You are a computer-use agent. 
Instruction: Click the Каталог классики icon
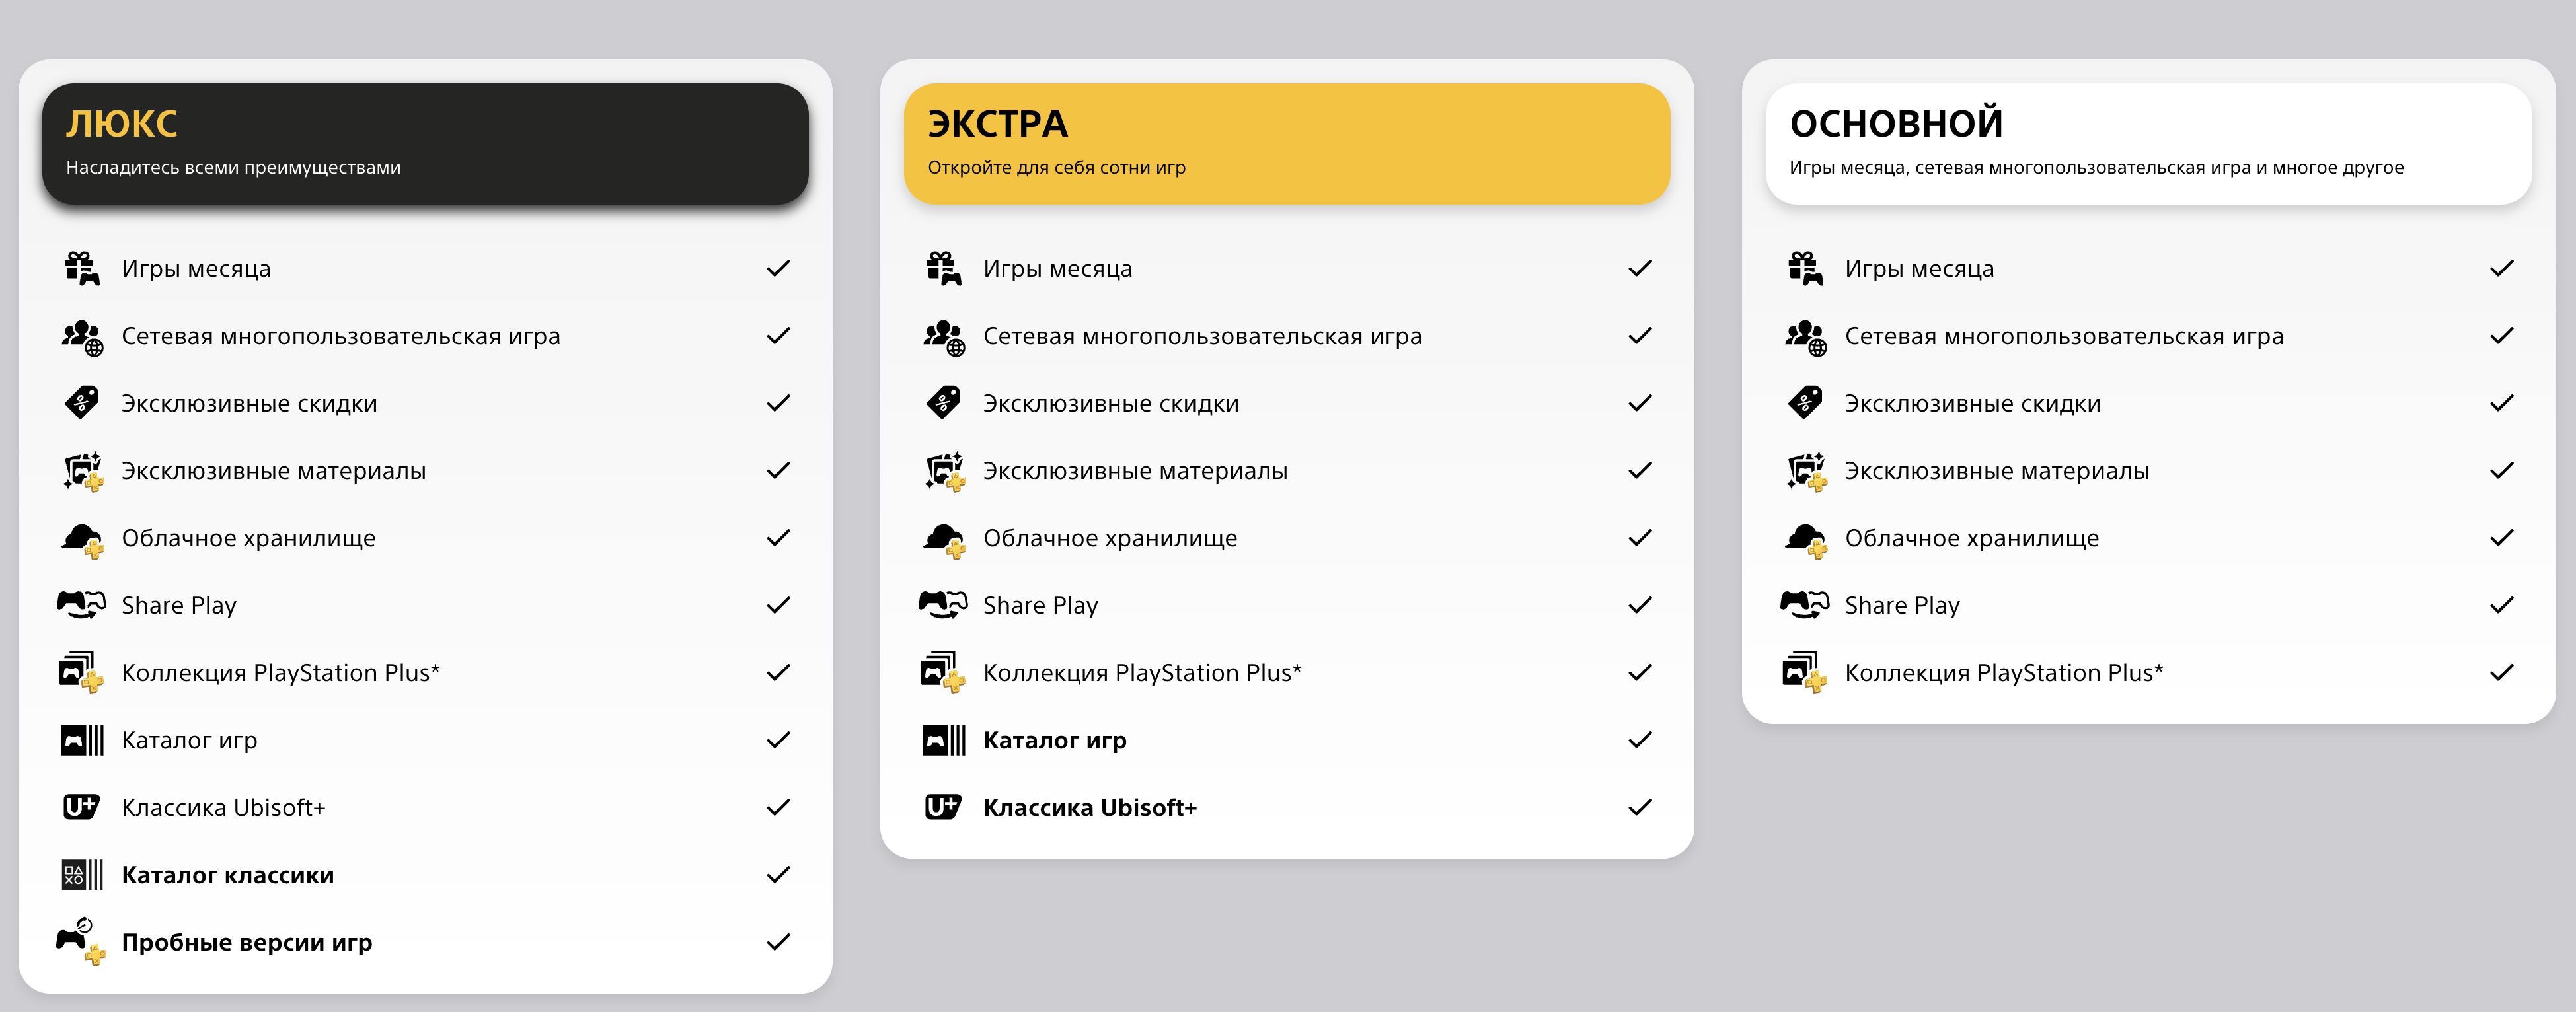coord(82,875)
